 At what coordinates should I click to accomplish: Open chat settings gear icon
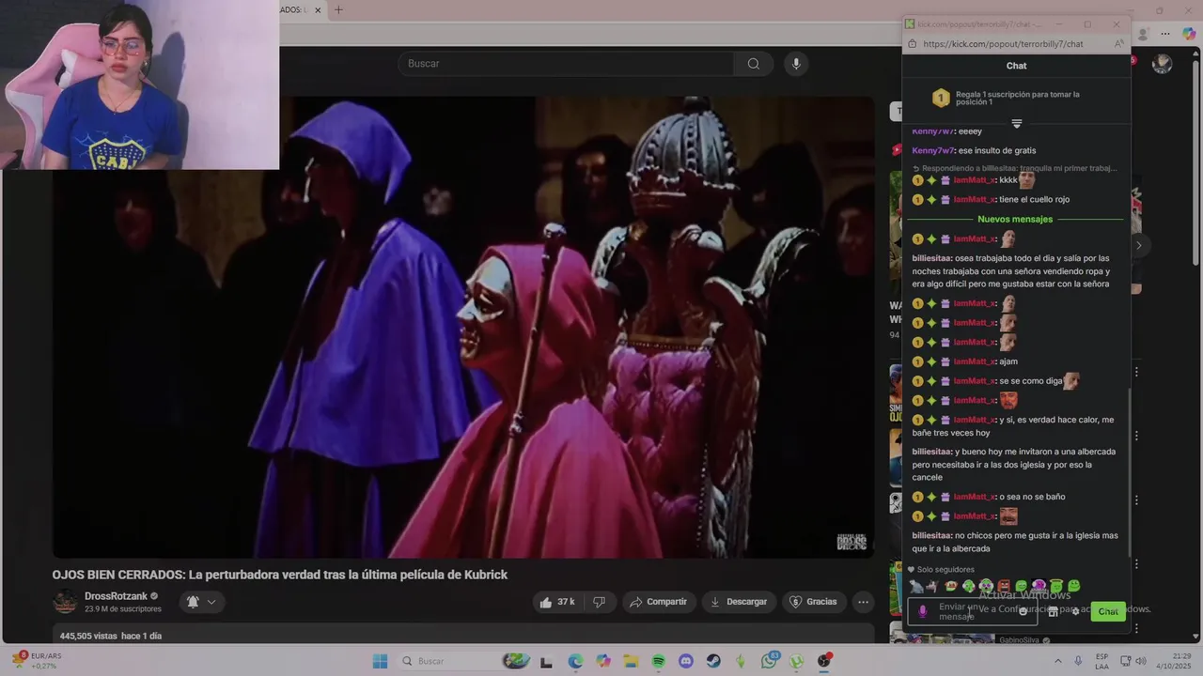click(x=1075, y=612)
